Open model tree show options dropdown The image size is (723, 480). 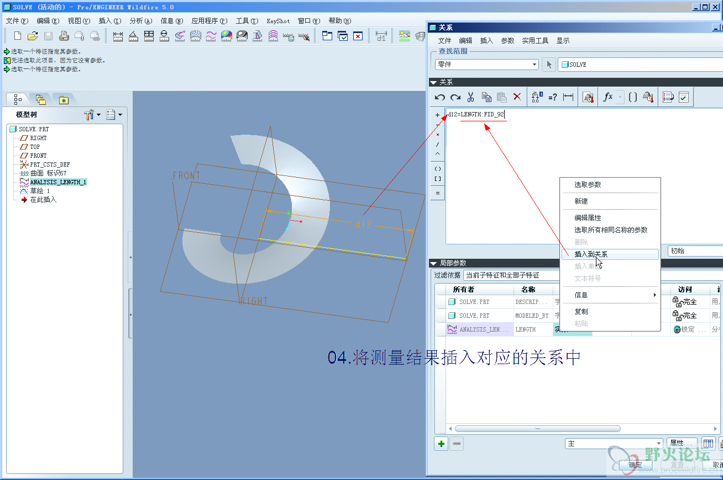114,115
